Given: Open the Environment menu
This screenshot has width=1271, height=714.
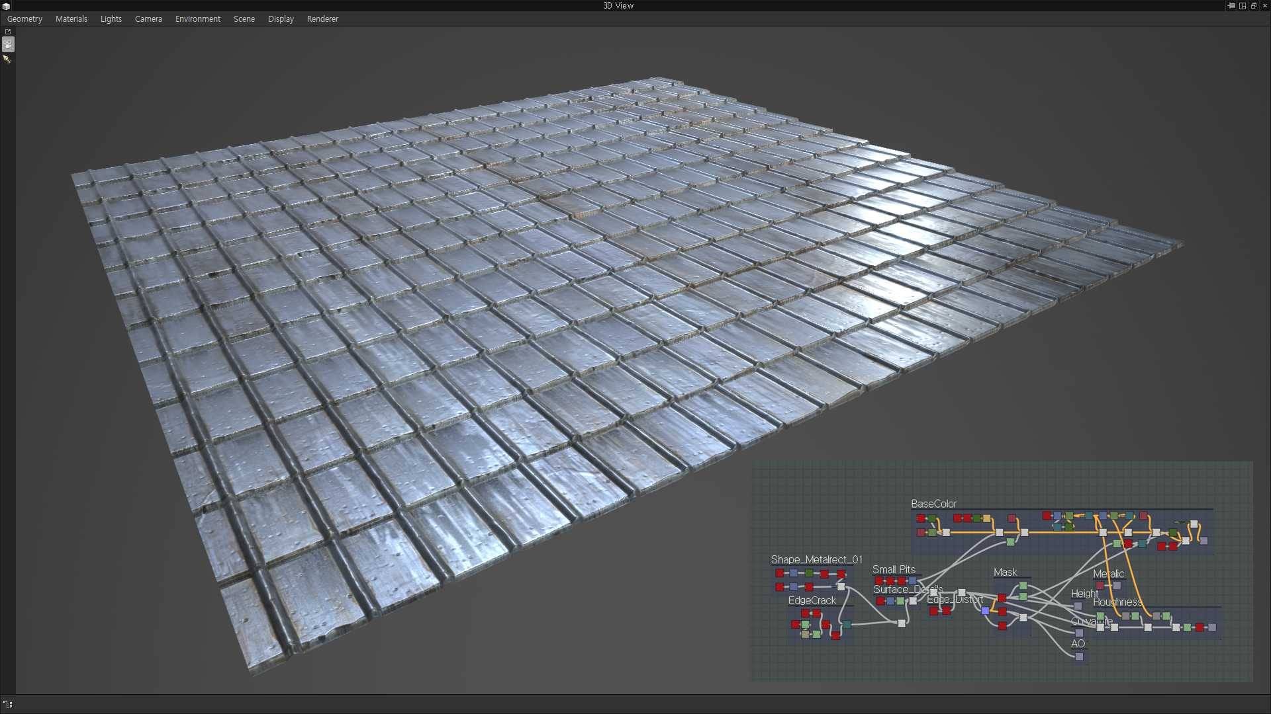Looking at the screenshot, I should tap(197, 19).
